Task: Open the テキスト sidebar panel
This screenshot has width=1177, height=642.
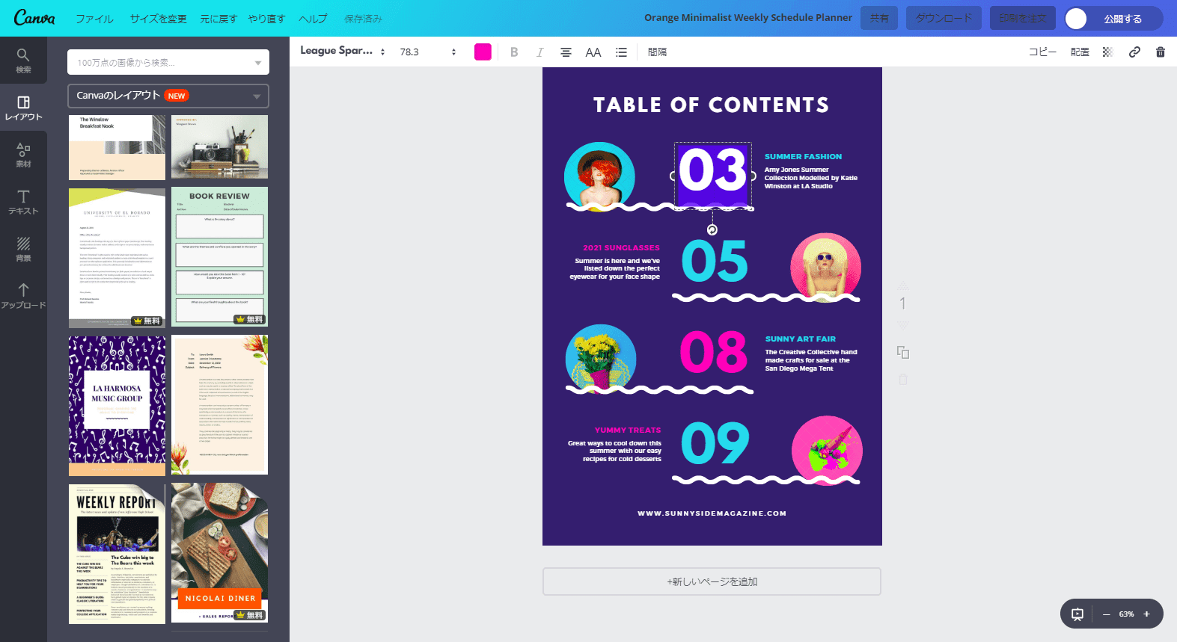Action: pyautogui.click(x=23, y=202)
